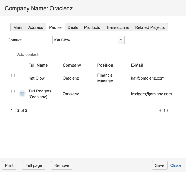Click the Kat Clow contact field
Screen dimensions: 186x172
85,40
